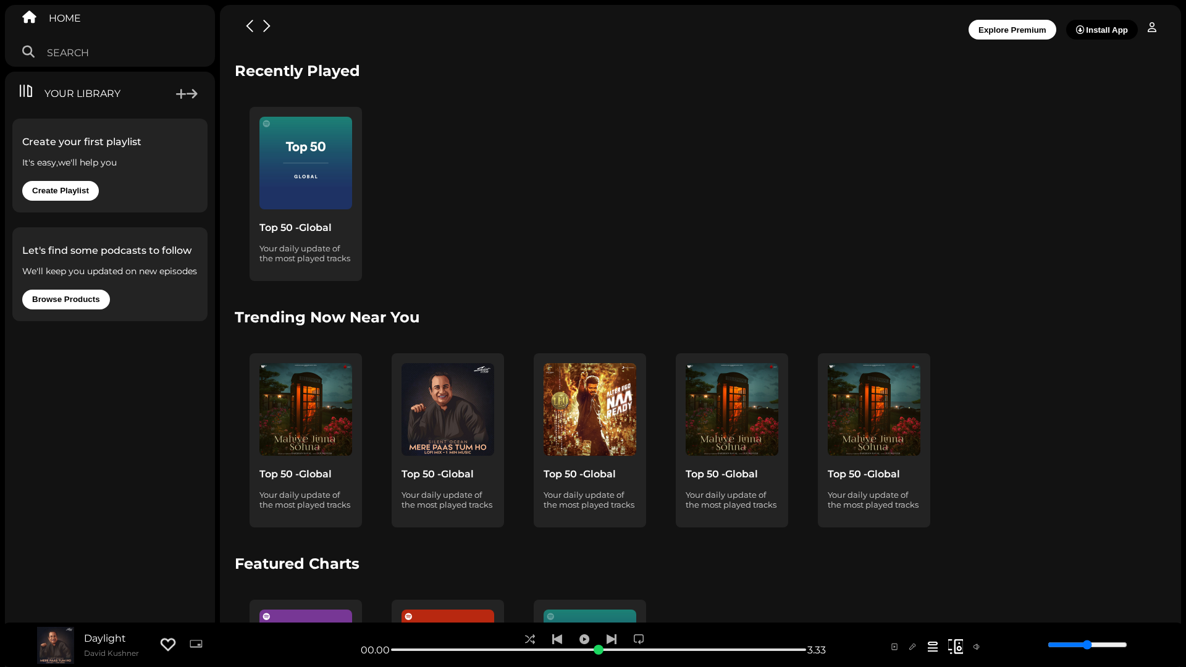Screen dimensions: 1186x667
Task: Click the Browse Products button
Action: (x=66, y=300)
